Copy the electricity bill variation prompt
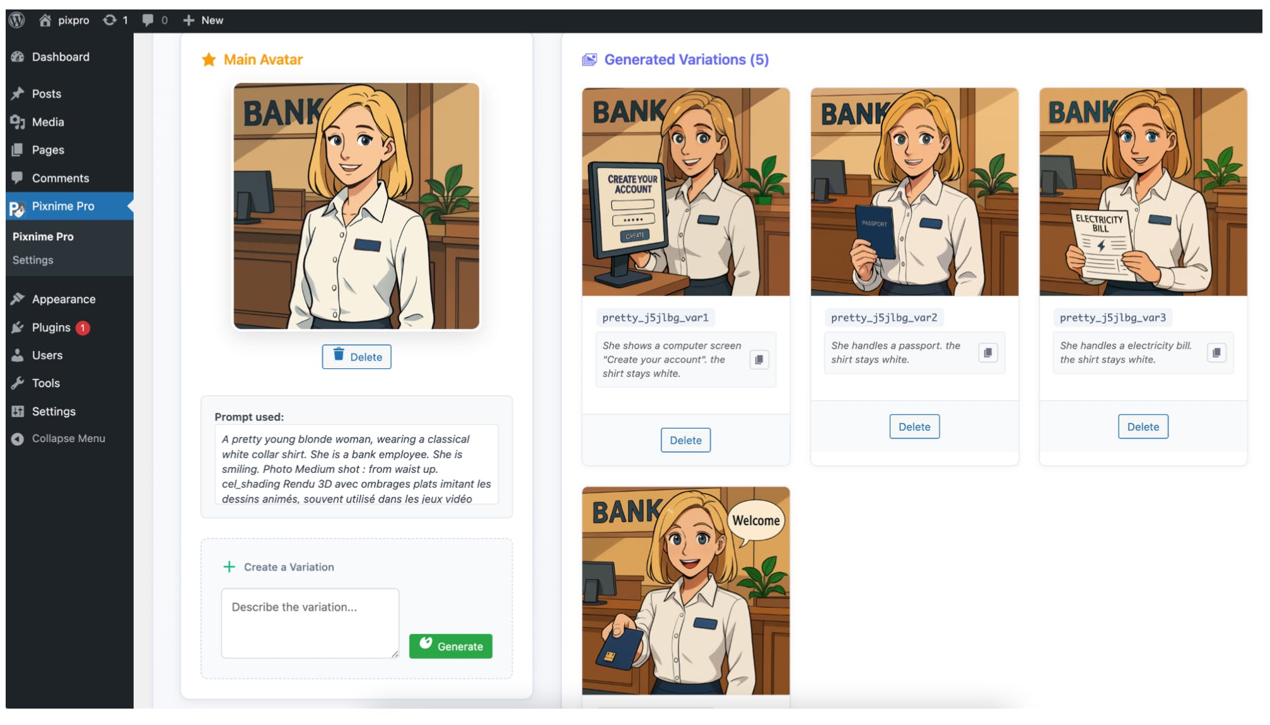1270x725 pixels. pyautogui.click(x=1216, y=352)
